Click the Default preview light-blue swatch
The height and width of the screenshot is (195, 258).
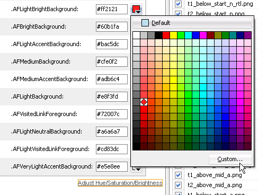click(145, 23)
